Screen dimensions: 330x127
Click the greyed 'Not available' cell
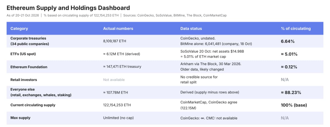(114, 80)
